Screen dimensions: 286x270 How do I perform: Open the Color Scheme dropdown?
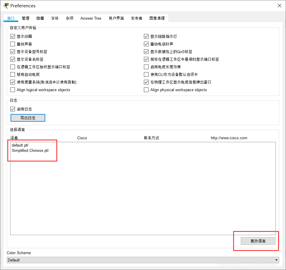[x=143, y=260]
